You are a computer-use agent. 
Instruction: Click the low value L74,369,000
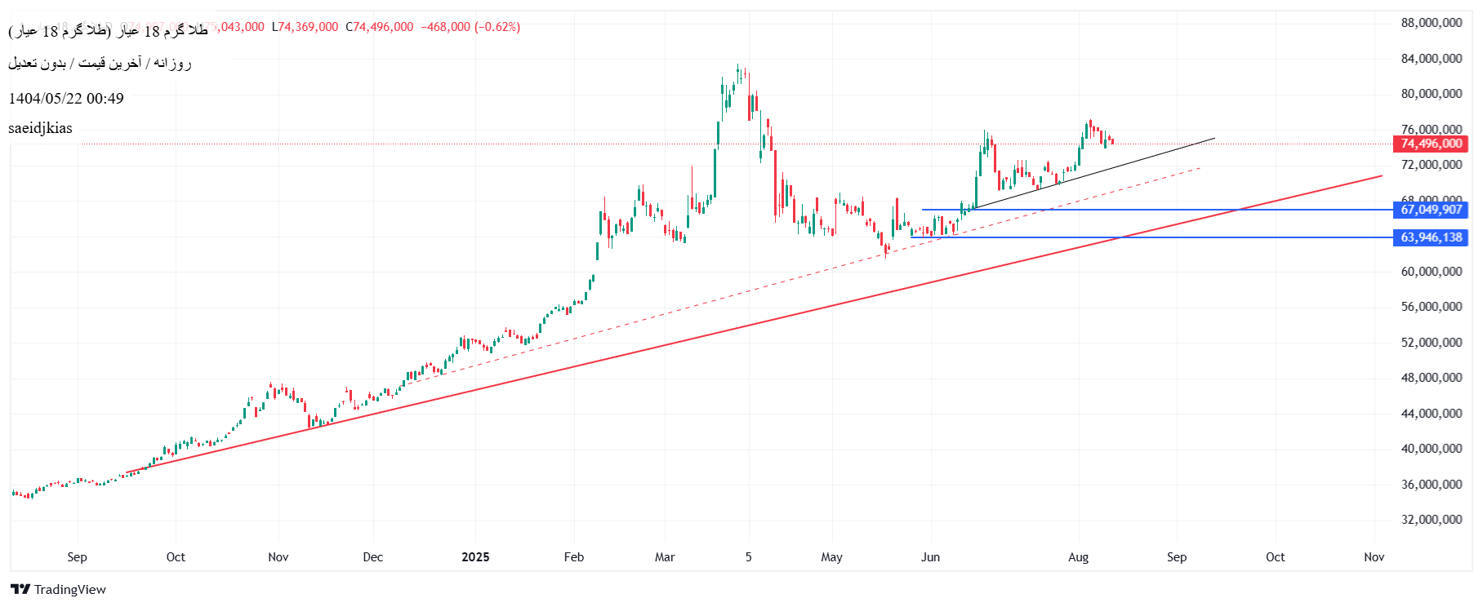pyautogui.click(x=305, y=27)
